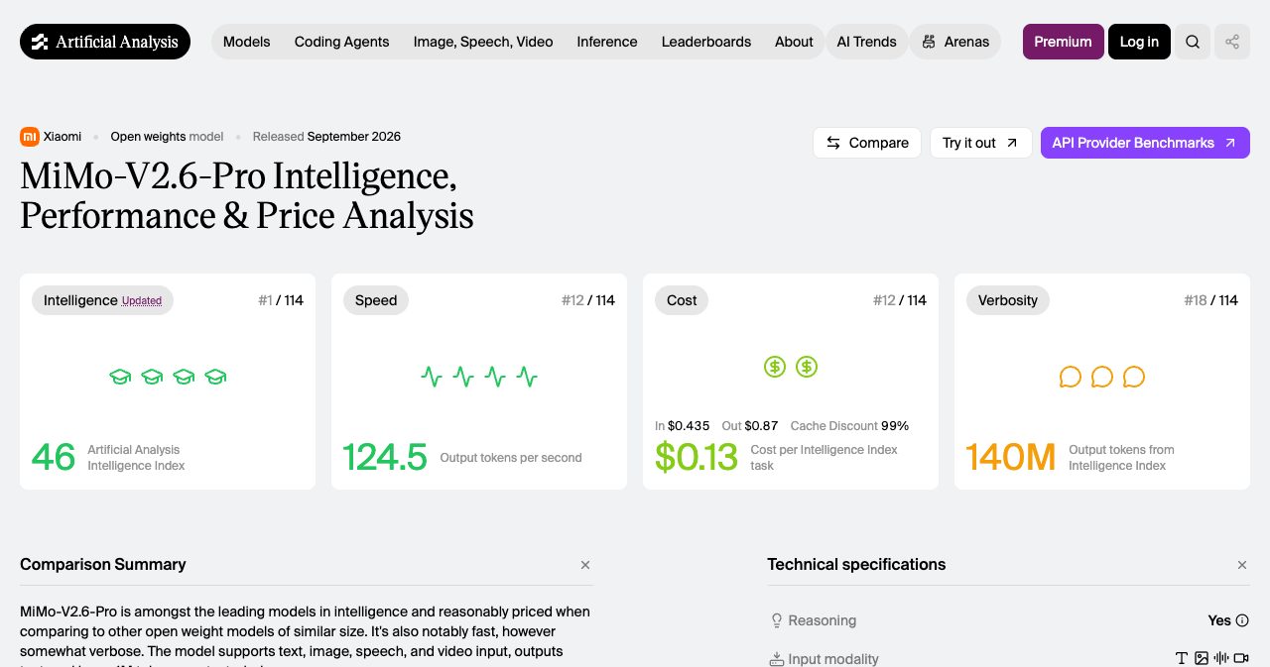This screenshot has width=1270, height=667.
Task: Click the Comparison Summary heading
Action: [x=103, y=564]
